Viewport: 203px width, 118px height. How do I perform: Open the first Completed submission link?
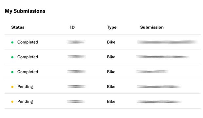(167, 42)
